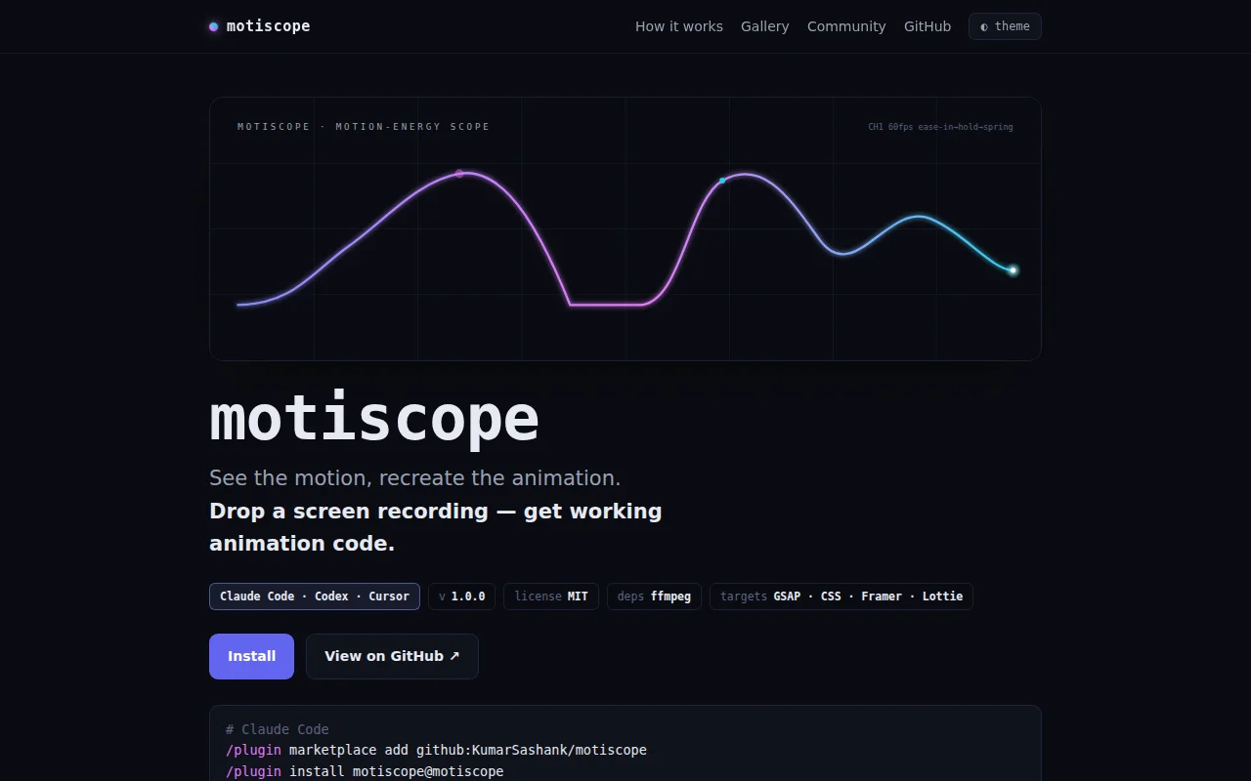Visit the GitHub nav link
The height and width of the screenshot is (781, 1251).
click(927, 26)
